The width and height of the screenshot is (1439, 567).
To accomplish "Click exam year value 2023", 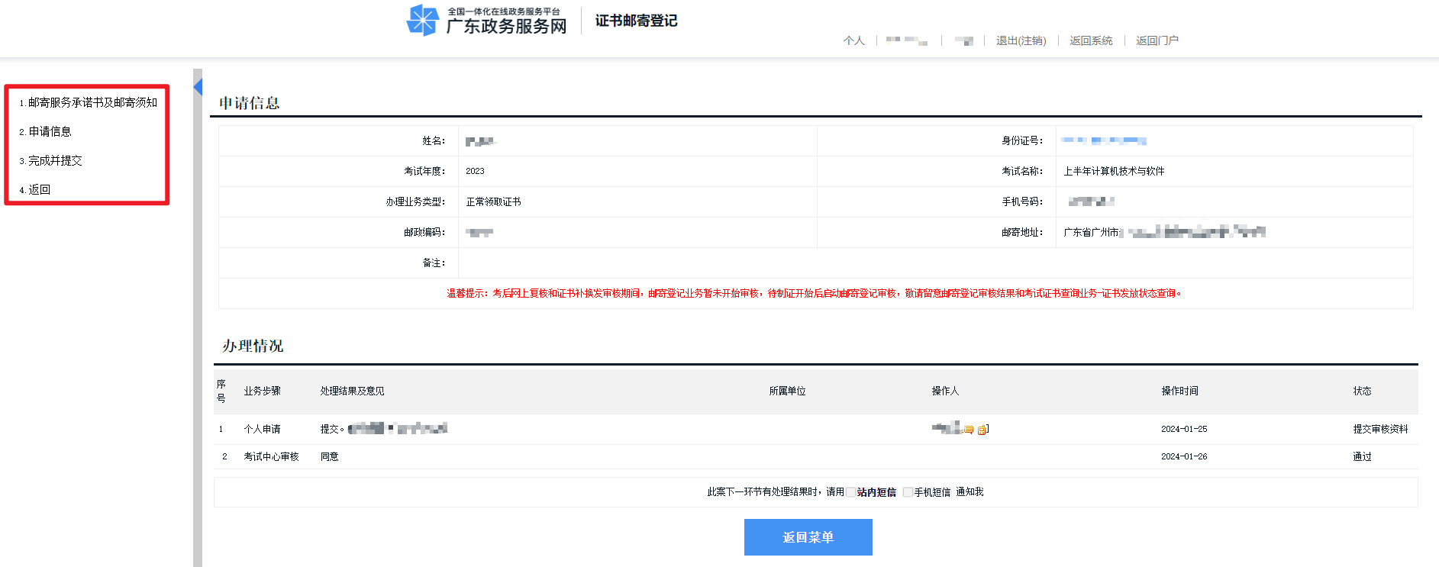I will point(475,171).
